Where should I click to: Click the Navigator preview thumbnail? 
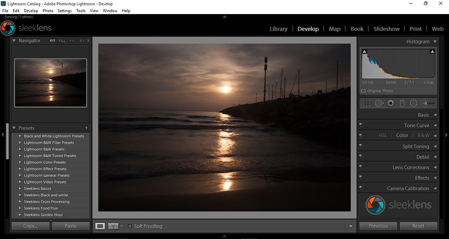point(50,83)
